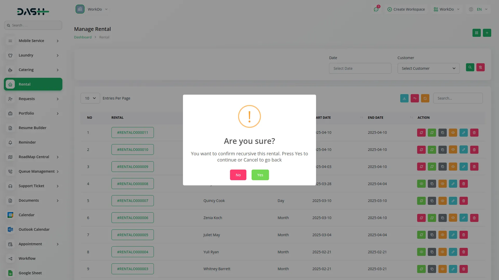
Task: Sort the table by END DATE column
Action: (x=376, y=117)
